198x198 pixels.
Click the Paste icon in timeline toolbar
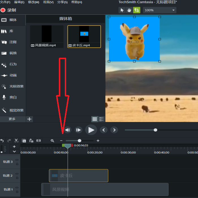click(x=31, y=141)
